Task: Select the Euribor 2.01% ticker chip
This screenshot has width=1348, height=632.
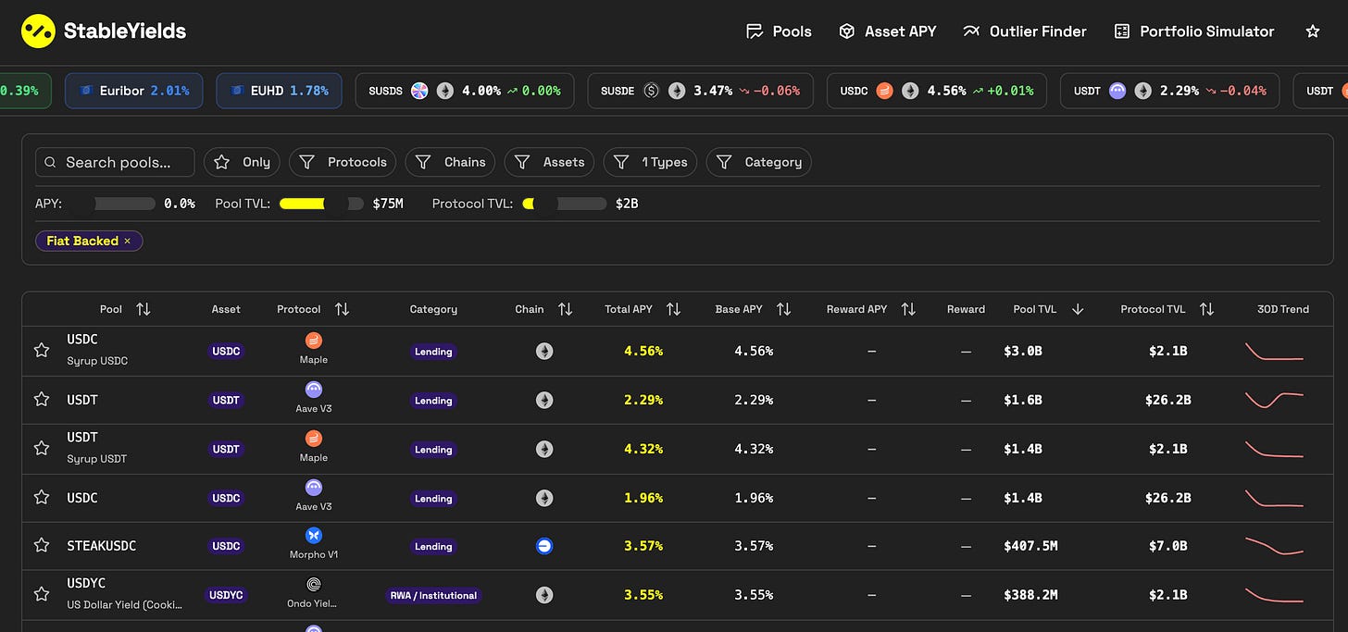Action: pos(133,91)
